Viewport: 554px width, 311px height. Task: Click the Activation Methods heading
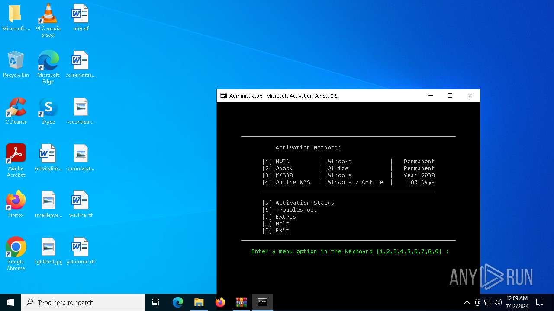[309, 148]
